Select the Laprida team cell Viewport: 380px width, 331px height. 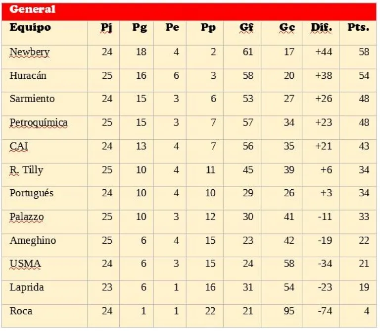tap(27, 287)
